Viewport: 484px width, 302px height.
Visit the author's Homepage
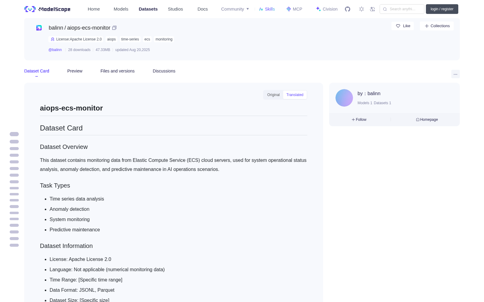click(427, 120)
